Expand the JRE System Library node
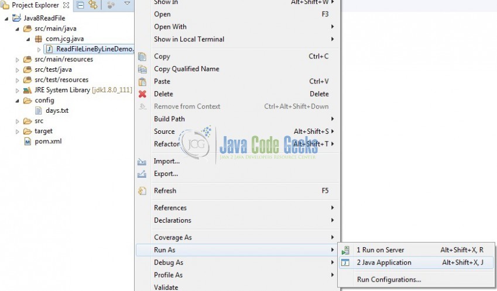This screenshot has width=497, height=291. pos(17,91)
